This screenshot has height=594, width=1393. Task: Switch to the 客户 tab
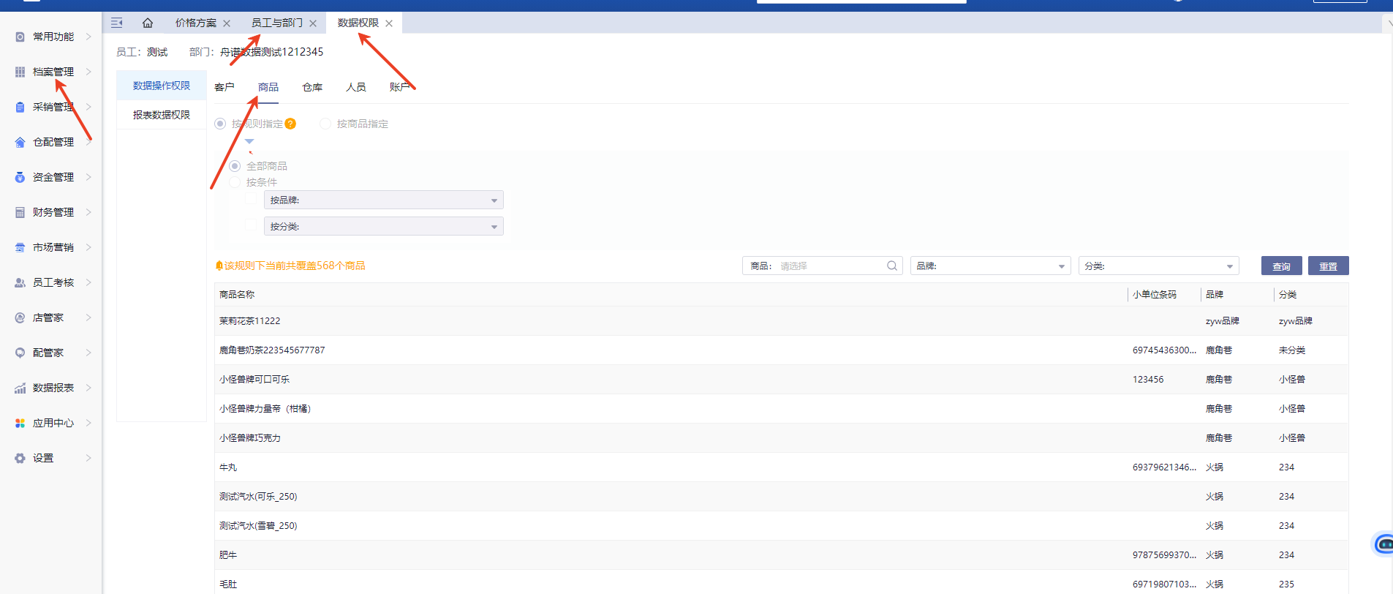pyautogui.click(x=224, y=87)
